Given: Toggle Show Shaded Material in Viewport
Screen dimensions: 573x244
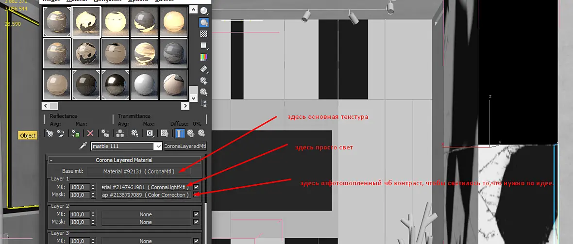Looking at the screenshot, I should point(165,133).
